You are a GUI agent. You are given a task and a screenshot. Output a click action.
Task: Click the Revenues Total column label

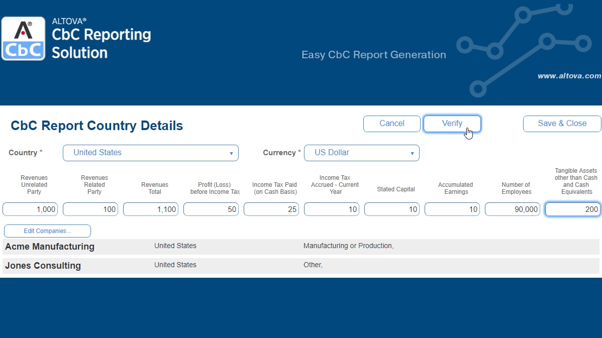(x=155, y=188)
